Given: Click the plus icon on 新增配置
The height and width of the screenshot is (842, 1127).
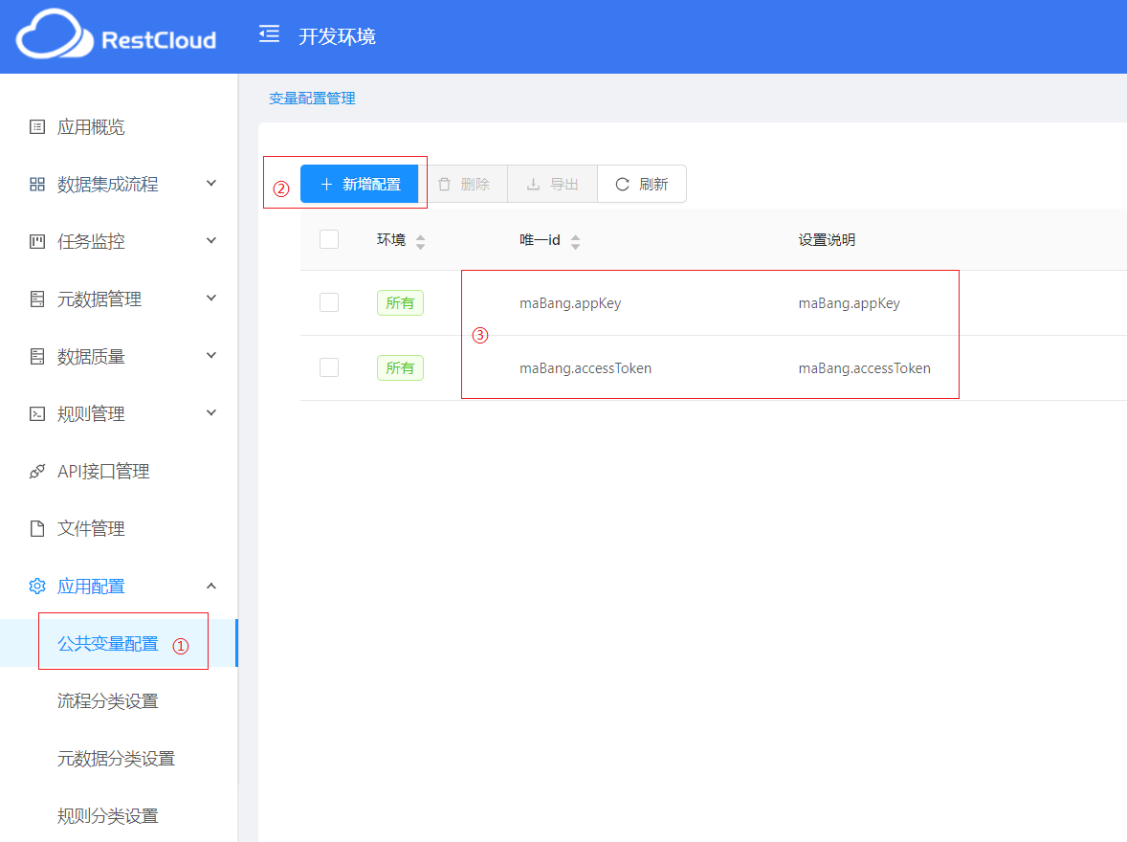Looking at the screenshot, I should [326, 185].
